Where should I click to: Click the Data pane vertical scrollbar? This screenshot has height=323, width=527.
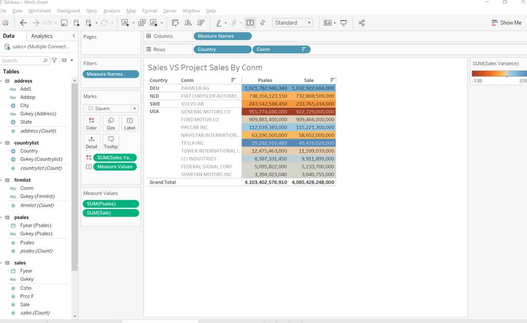pos(74,176)
